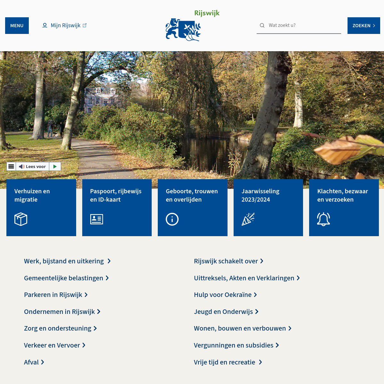
Task: Open the Verhuizen en migratie tile
Action: tap(41, 208)
